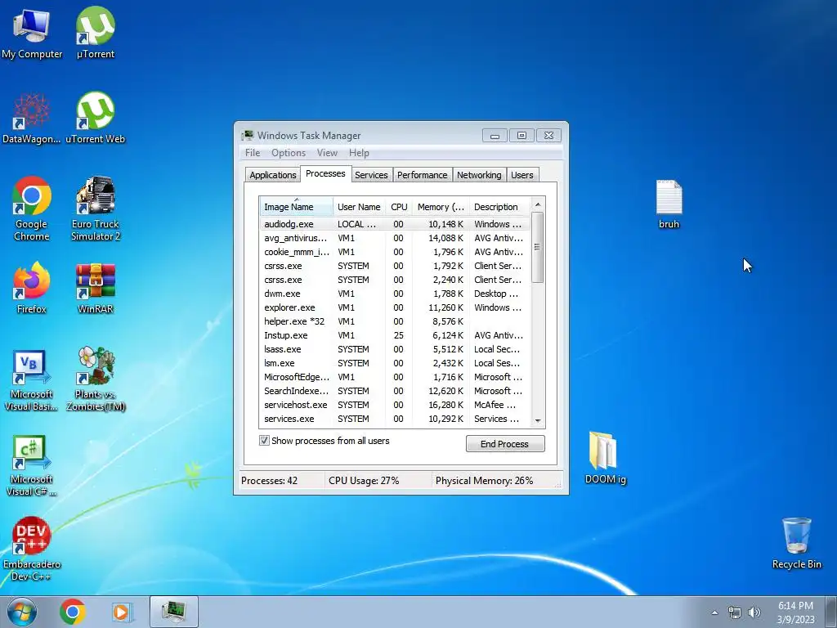Select the Instup.exe process
This screenshot has height=628, width=837.
pyautogui.click(x=395, y=335)
